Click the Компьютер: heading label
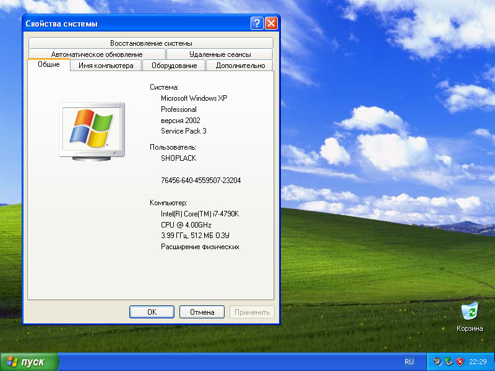The height and width of the screenshot is (371, 495). click(168, 203)
